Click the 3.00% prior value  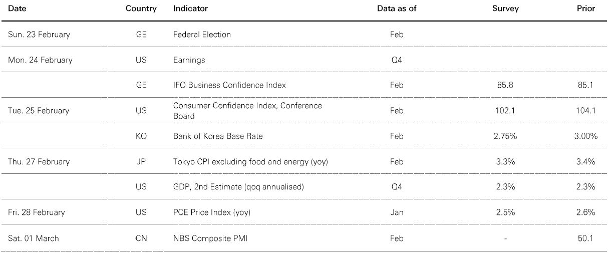(x=585, y=136)
